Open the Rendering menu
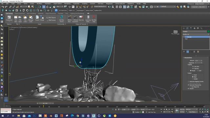Screen dimensions: 210x118 pos(67,4)
